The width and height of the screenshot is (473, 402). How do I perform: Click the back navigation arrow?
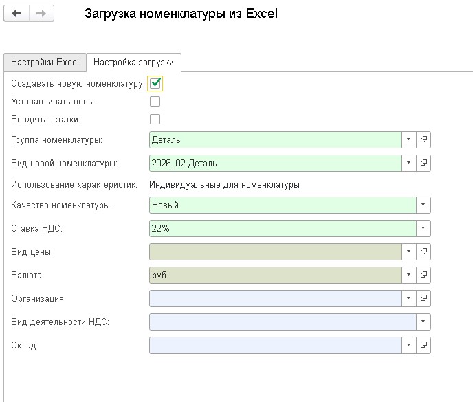(x=17, y=14)
